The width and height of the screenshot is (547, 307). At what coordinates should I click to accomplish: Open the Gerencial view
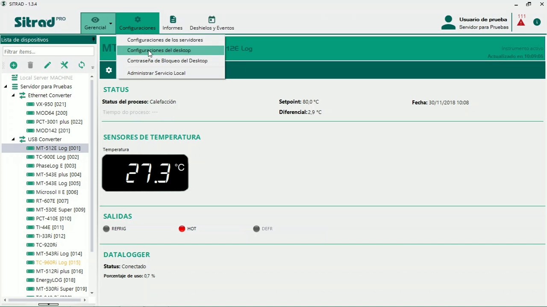click(x=95, y=23)
